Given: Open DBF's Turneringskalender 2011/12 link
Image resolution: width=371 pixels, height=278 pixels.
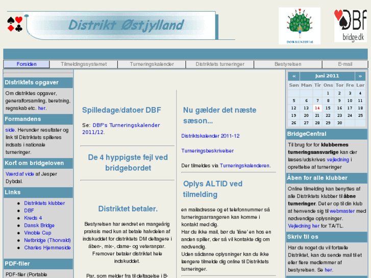Looking at the screenshot, I should [121, 129].
